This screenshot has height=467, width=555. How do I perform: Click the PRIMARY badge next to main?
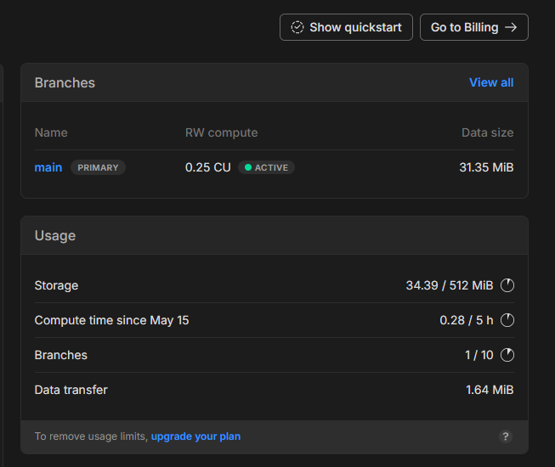98,167
